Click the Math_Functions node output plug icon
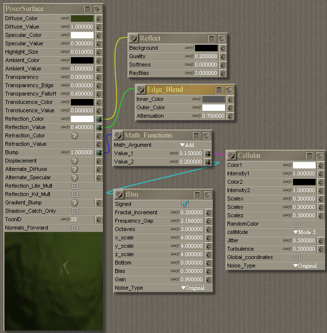Screen dimensions: 327x333 tap(118, 135)
